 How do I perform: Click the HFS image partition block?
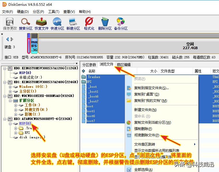(34, 43)
